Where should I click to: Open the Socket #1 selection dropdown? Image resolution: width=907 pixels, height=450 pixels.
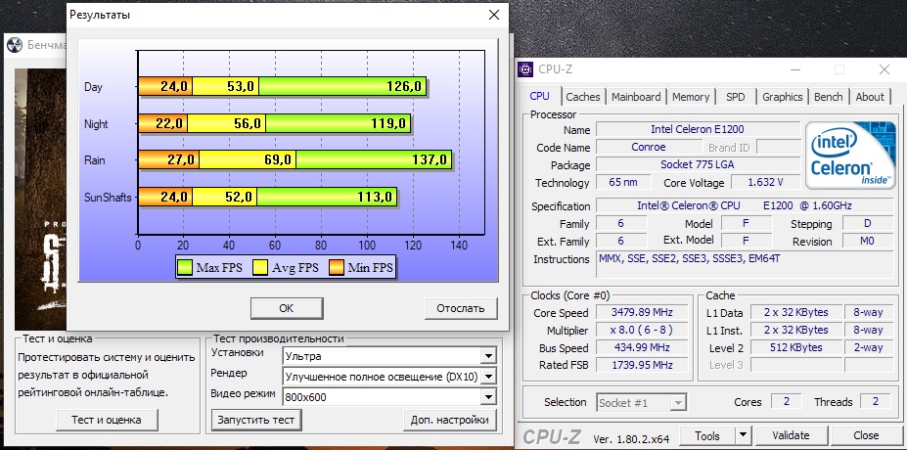coord(641,403)
